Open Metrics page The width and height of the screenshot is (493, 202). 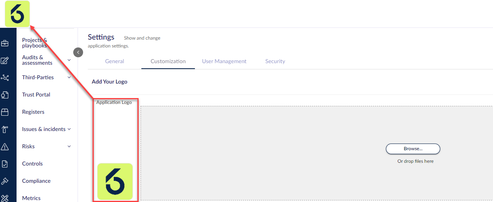click(x=32, y=198)
